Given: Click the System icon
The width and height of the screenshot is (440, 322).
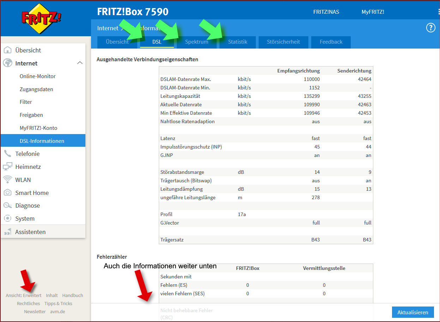Looking at the screenshot, I should pos(7,219).
